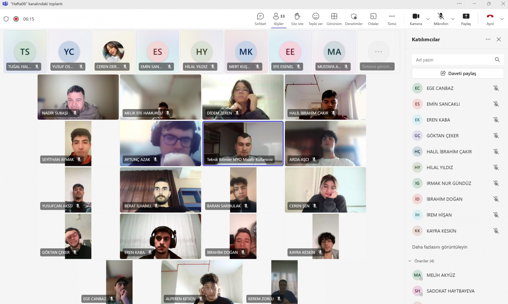
Task: Open Tepki ver reactions
Action: click(x=315, y=19)
